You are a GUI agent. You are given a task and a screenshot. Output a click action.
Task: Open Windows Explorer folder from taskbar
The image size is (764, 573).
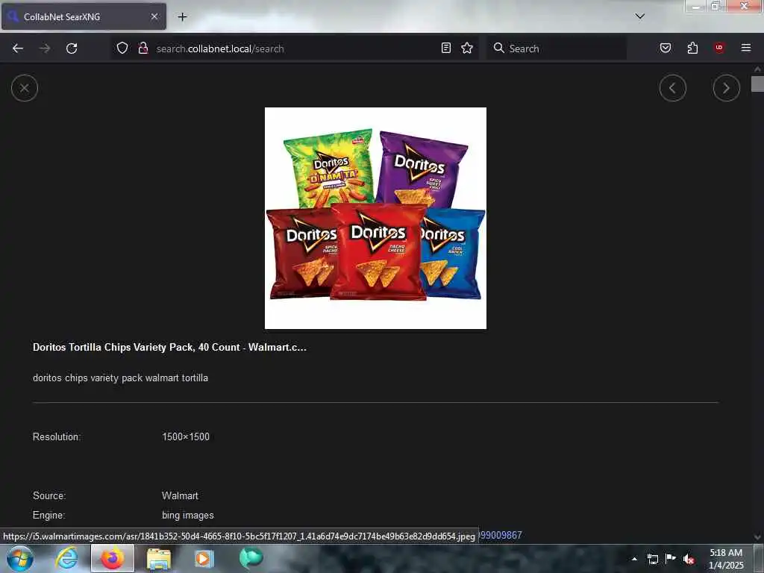click(159, 559)
